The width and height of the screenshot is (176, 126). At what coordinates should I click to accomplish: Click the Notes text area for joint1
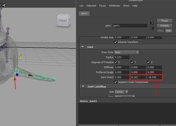pyautogui.click(x=127, y=113)
